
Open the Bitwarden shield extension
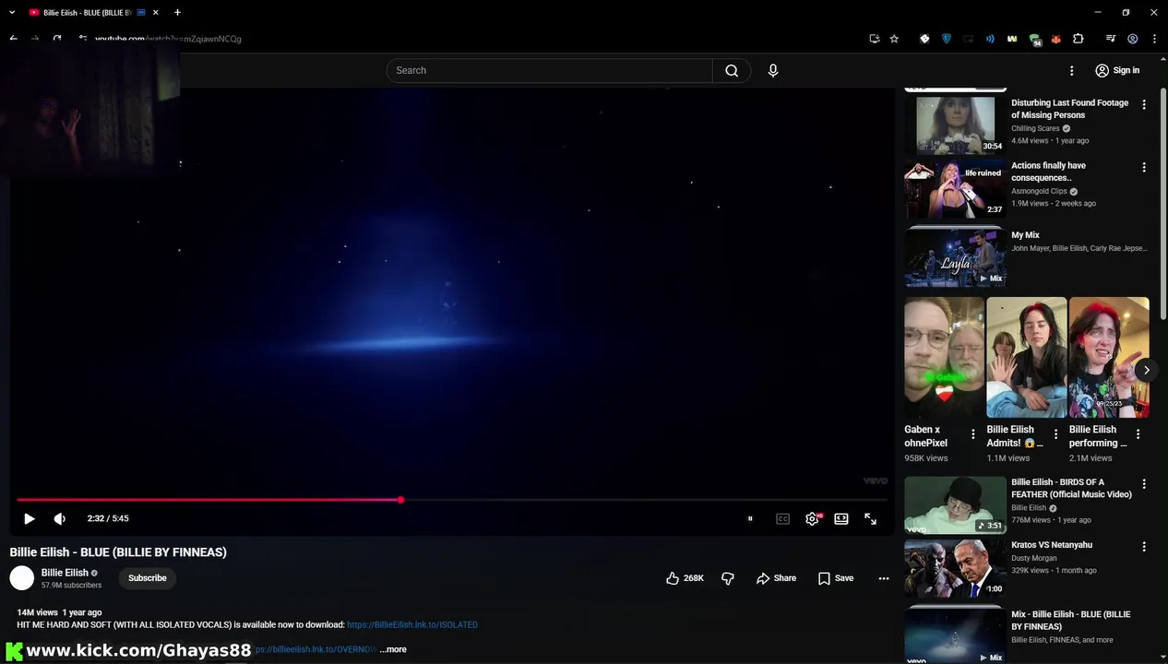click(x=947, y=39)
